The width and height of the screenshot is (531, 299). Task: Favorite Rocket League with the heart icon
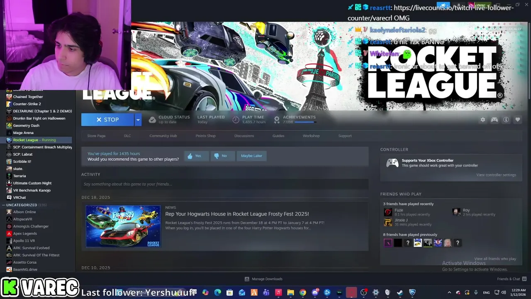pyautogui.click(x=517, y=120)
